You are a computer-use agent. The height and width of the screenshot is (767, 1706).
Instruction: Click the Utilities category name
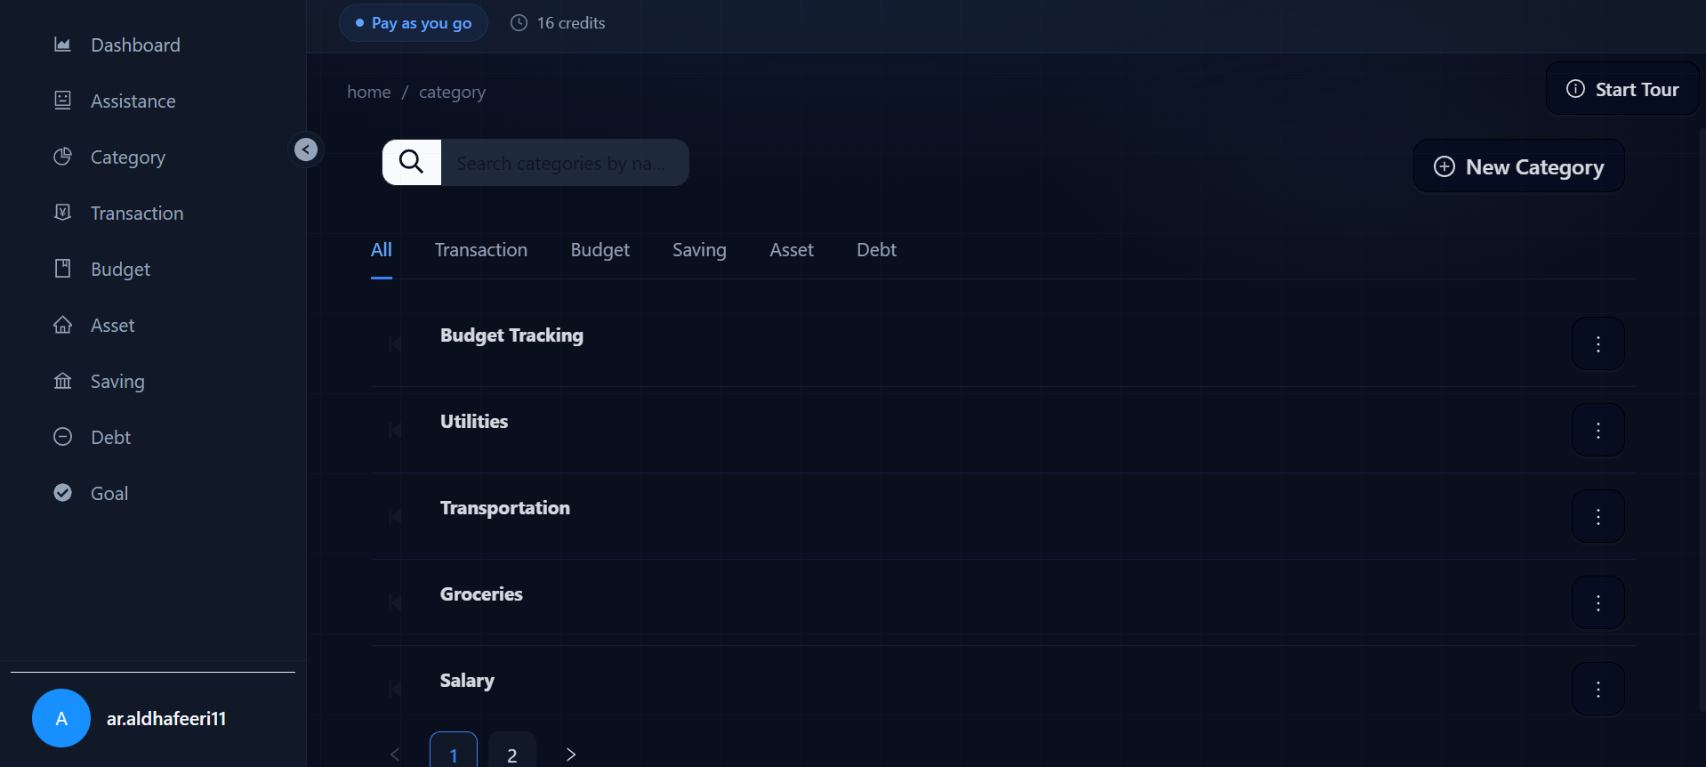pos(474,422)
